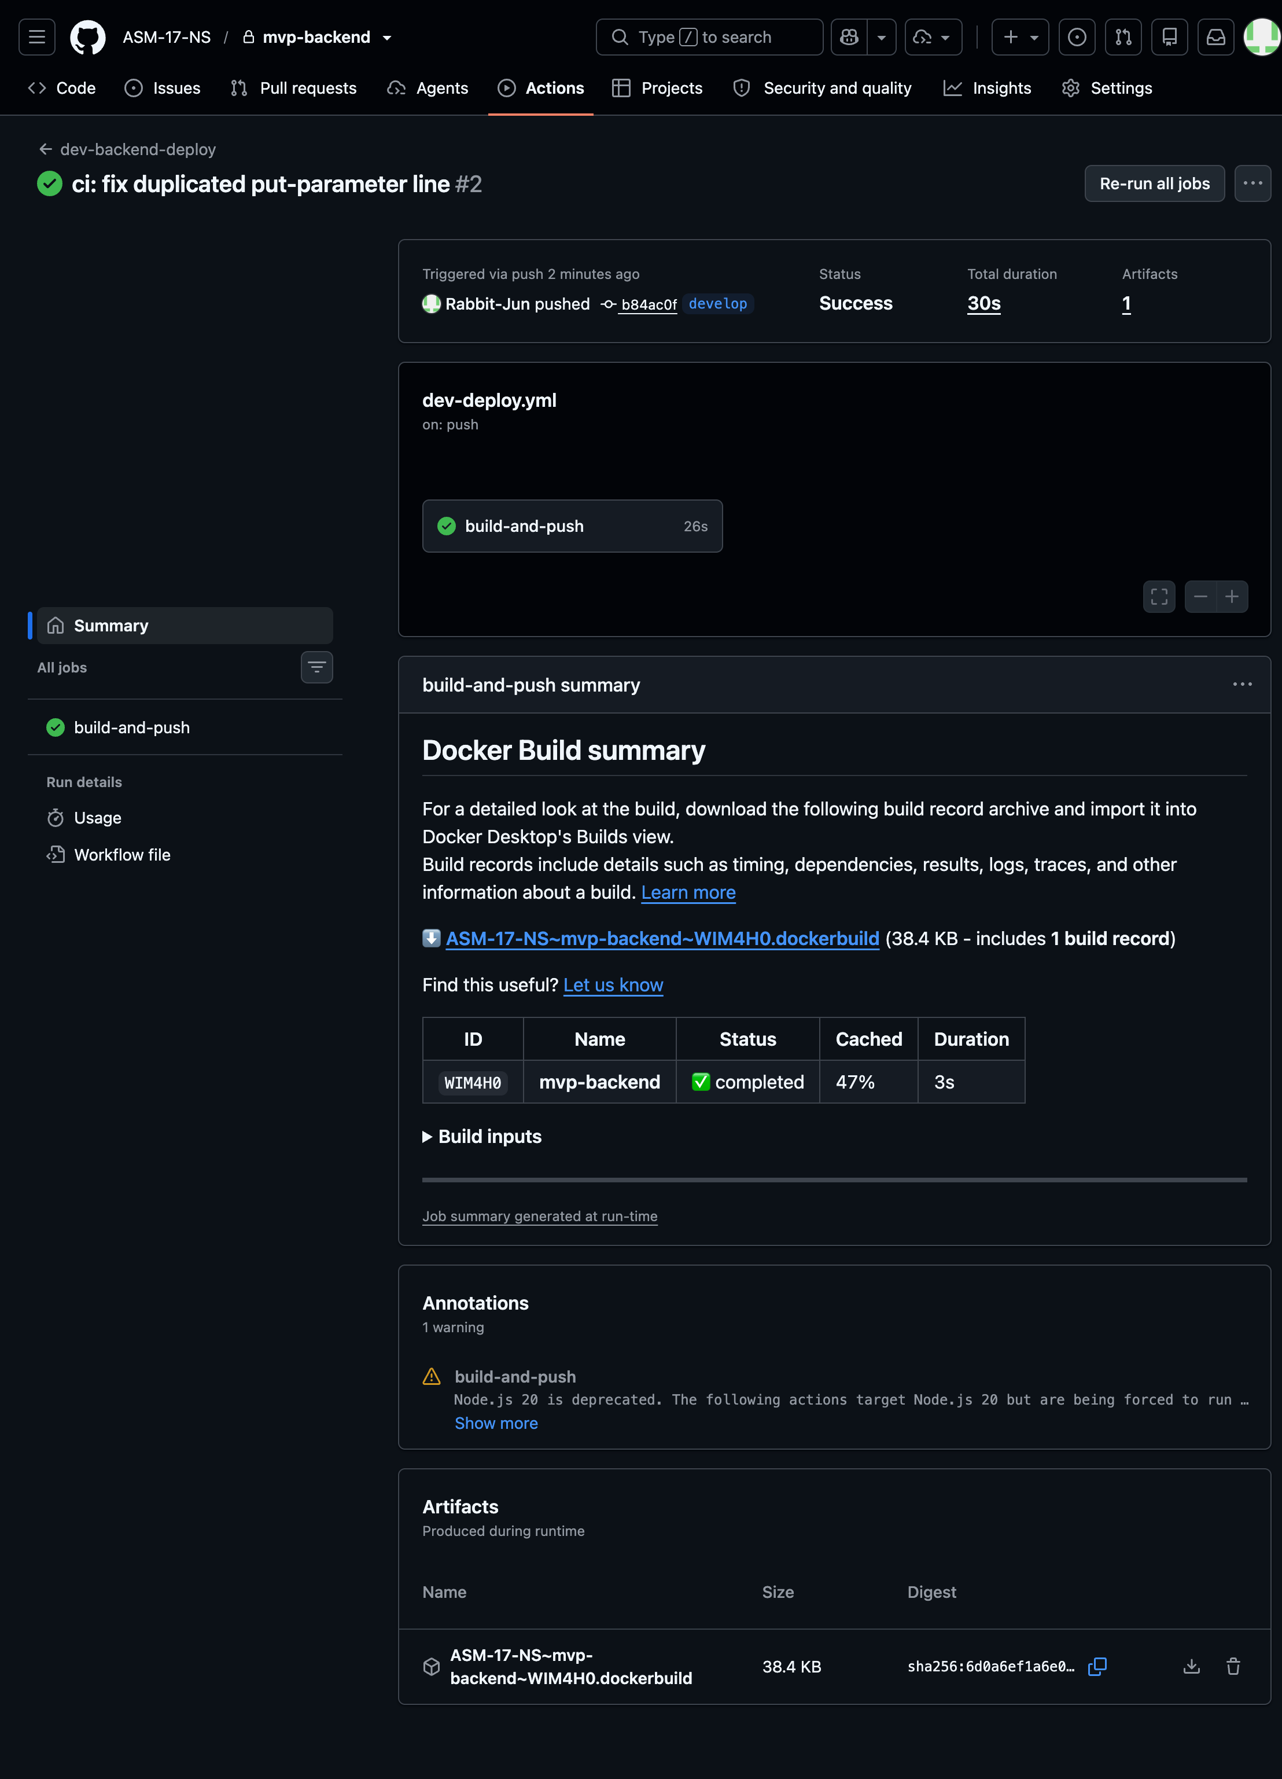Click the 30s total duration link

coord(983,304)
